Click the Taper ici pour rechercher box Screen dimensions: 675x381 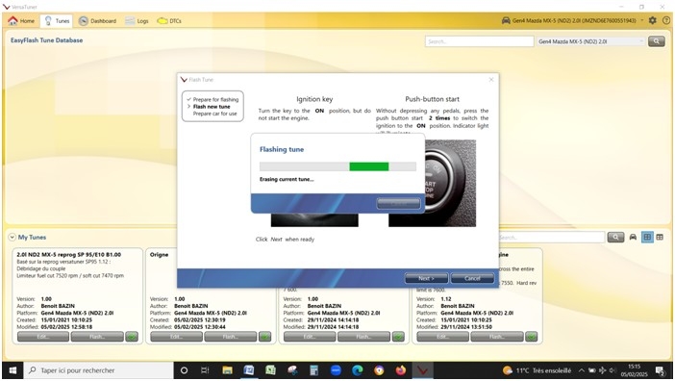click(99, 370)
